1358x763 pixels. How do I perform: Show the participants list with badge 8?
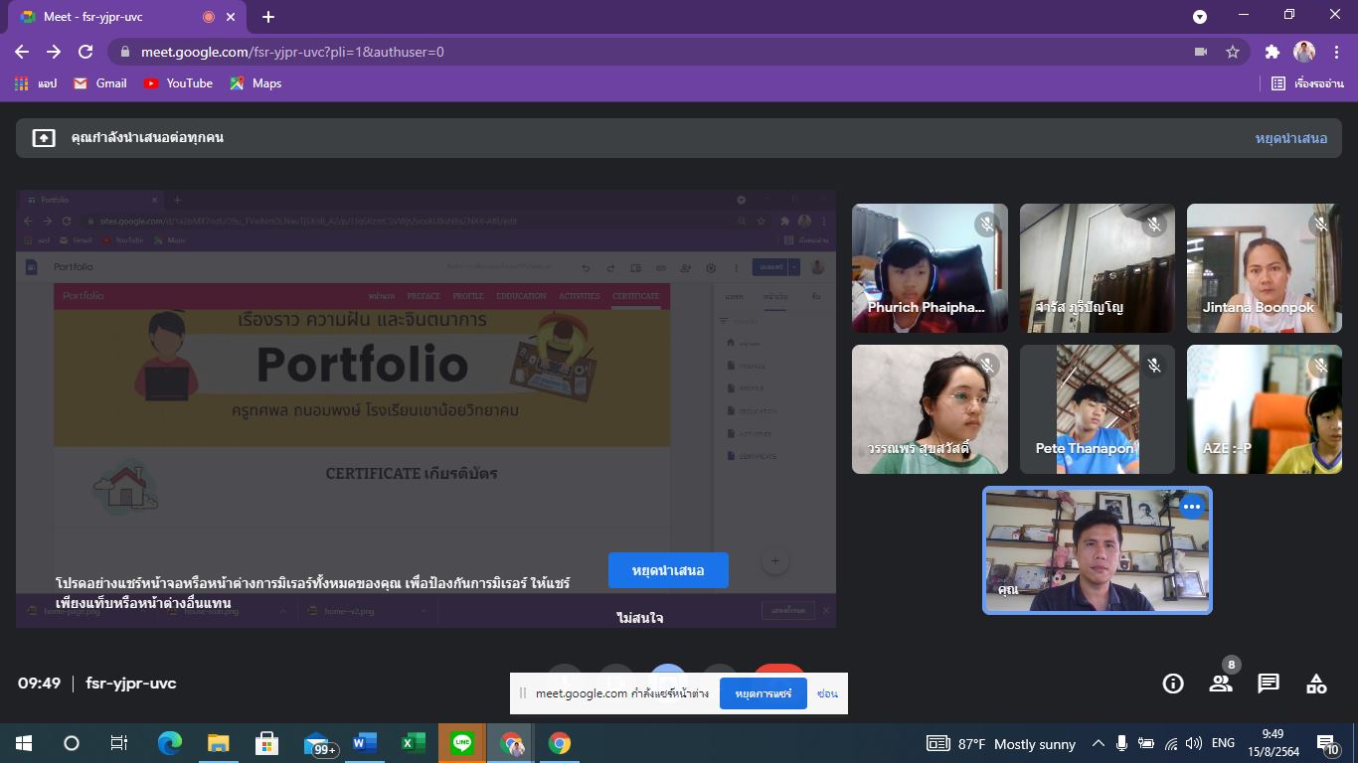pyautogui.click(x=1221, y=684)
